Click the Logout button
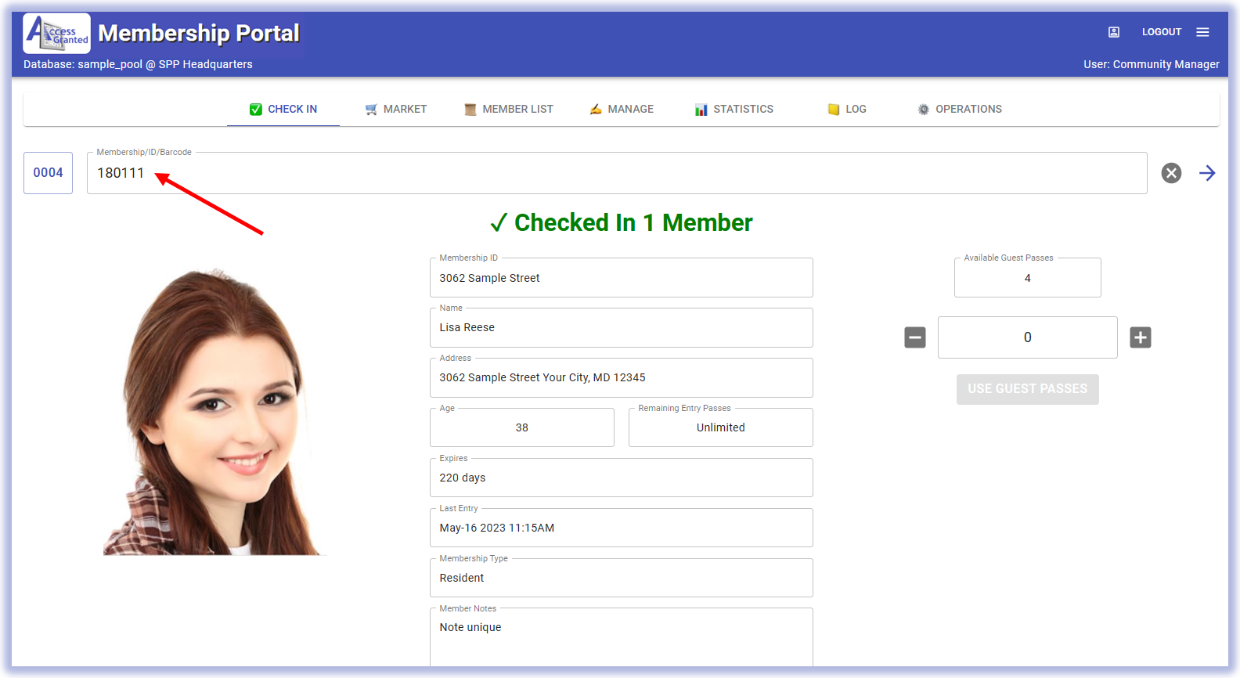The width and height of the screenshot is (1240, 678). (x=1161, y=32)
